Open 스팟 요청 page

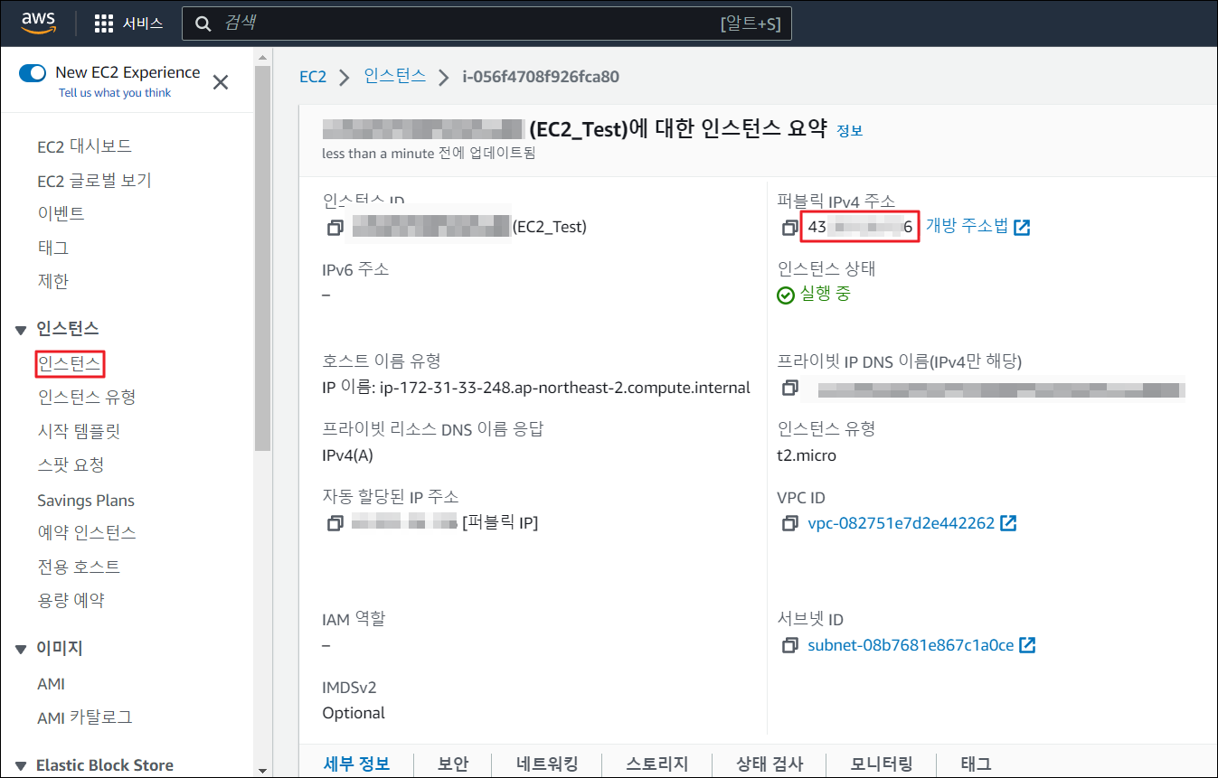click(71, 464)
